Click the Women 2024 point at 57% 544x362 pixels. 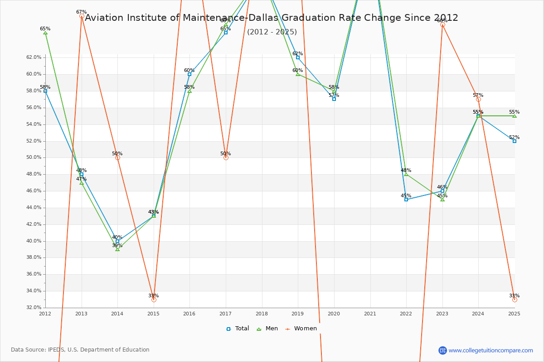(478, 99)
